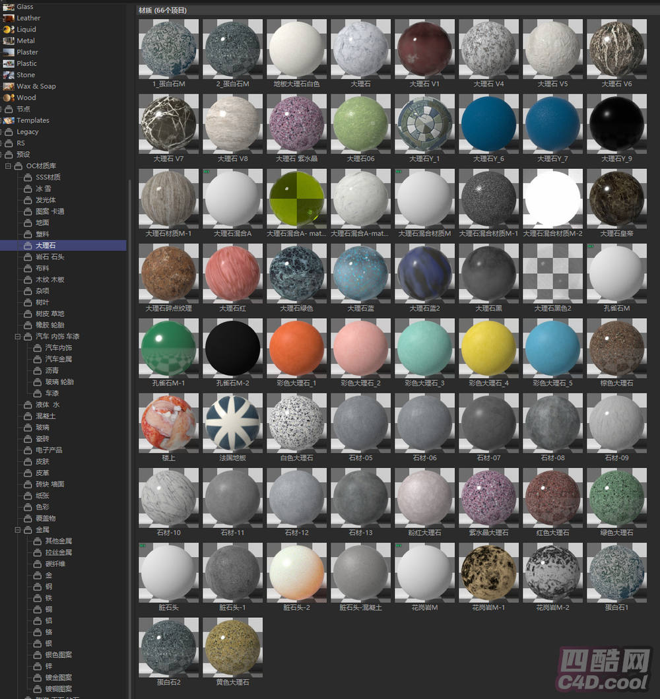Click the Templates folder icon
Screen dimensions: 660x699
[9, 121]
